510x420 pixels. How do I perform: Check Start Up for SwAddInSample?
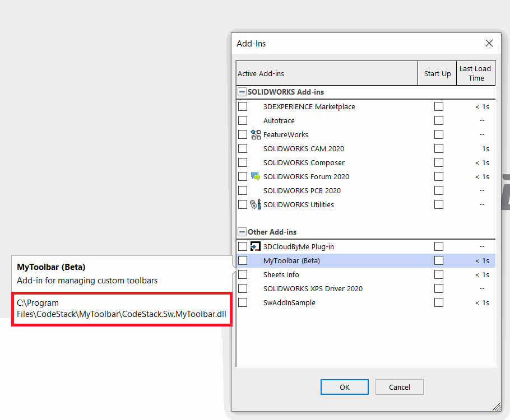click(x=439, y=302)
